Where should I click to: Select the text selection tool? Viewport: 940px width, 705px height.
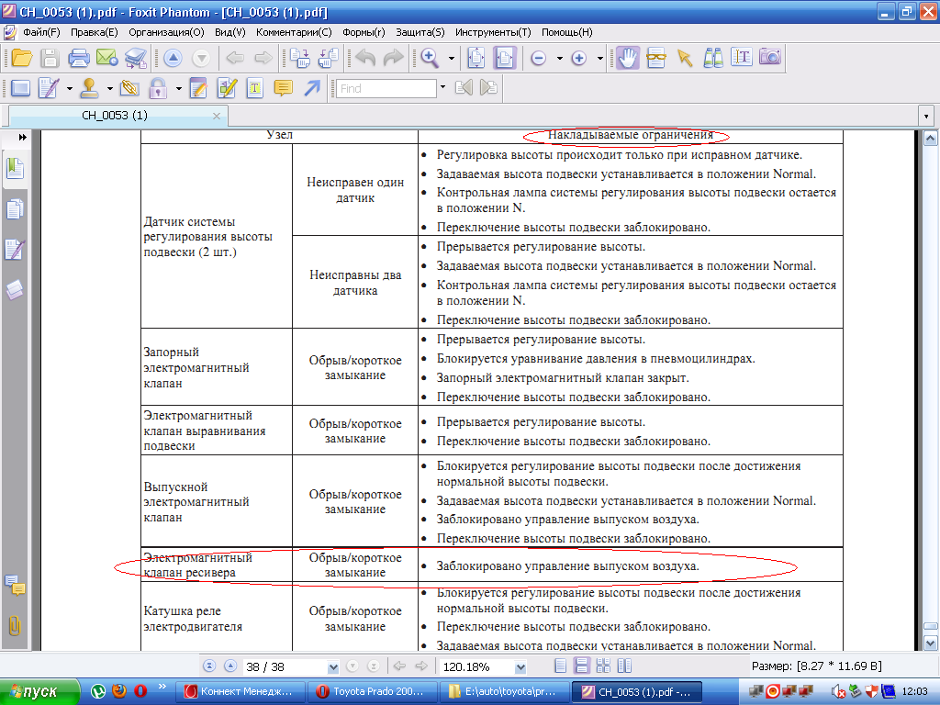pos(742,58)
